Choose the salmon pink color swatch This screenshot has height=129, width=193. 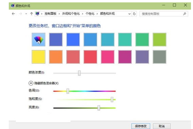coord(73,57)
